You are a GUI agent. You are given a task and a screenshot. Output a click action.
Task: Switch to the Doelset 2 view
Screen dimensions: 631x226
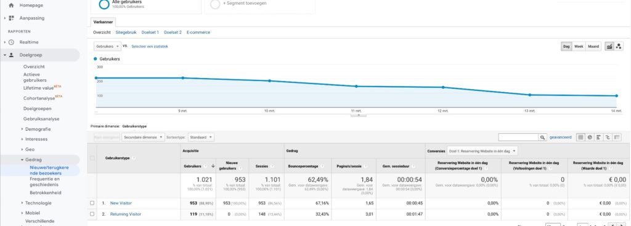[173, 33]
